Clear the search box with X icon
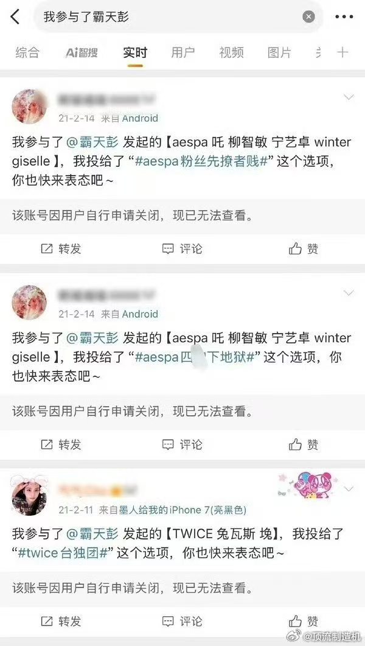Screen dimensions: 365x646 pos(308,17)
